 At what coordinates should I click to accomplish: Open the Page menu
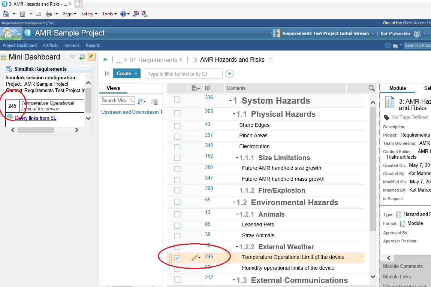pyautogui.click(x=69, y=14)
